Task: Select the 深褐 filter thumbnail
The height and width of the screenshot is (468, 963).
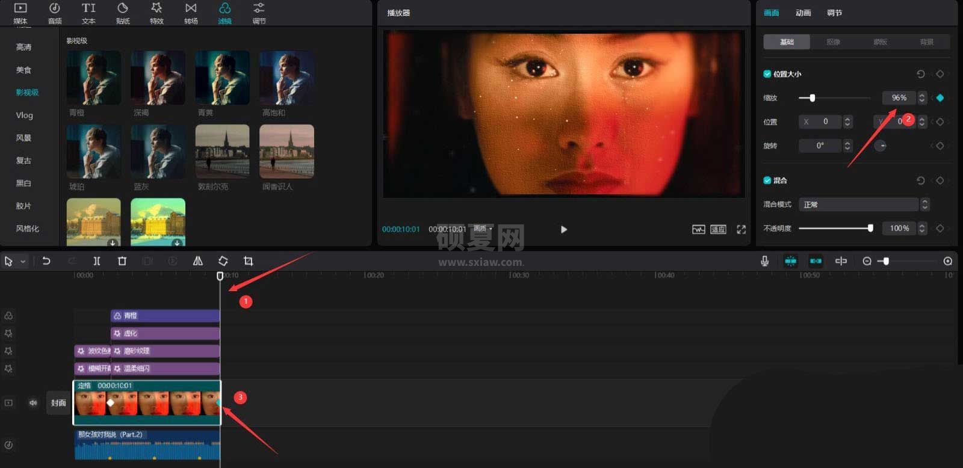Action: [158, 78]
